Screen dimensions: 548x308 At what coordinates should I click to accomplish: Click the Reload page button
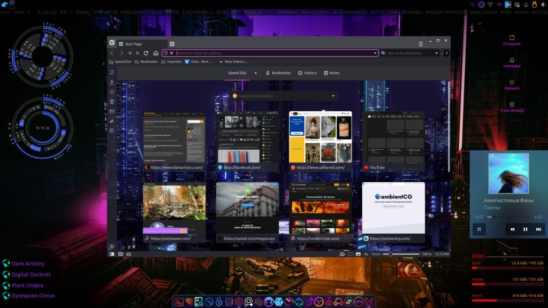146,53
